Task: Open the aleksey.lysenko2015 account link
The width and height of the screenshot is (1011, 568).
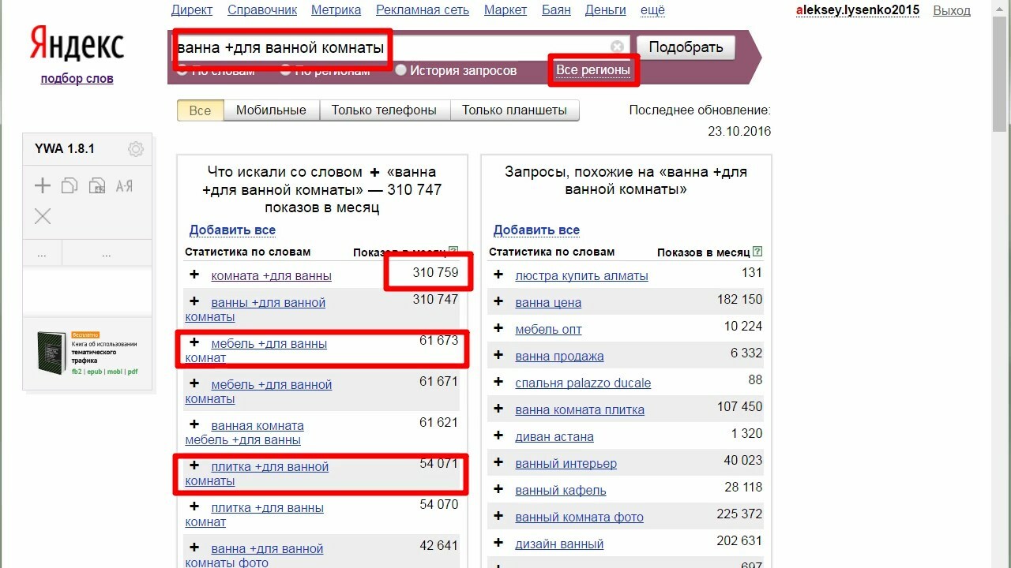Action: 858,10
